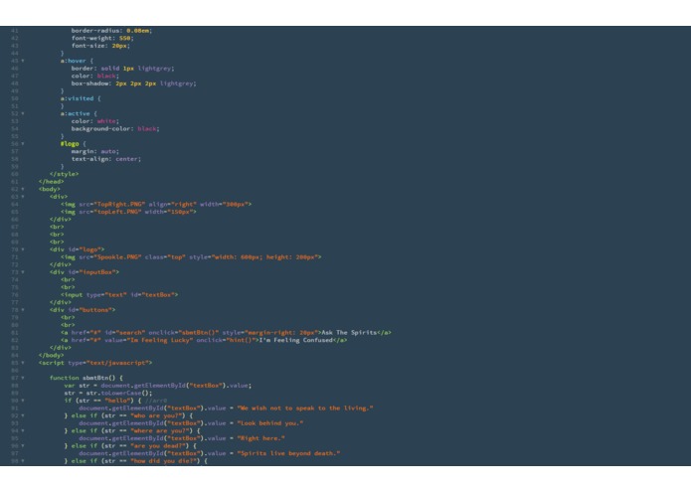
Task: Click the "Ask The Spirits" link text
Action: click(x=349, y=333)
